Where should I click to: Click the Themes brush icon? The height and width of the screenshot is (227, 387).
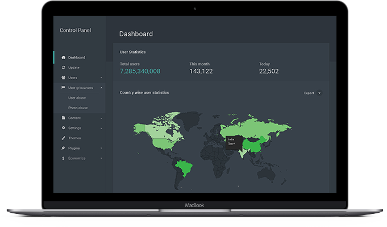tap(64, 138)
